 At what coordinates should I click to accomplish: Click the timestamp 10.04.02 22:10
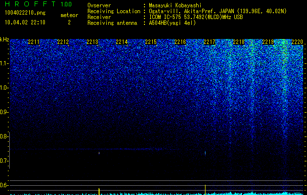coord(25,22)
